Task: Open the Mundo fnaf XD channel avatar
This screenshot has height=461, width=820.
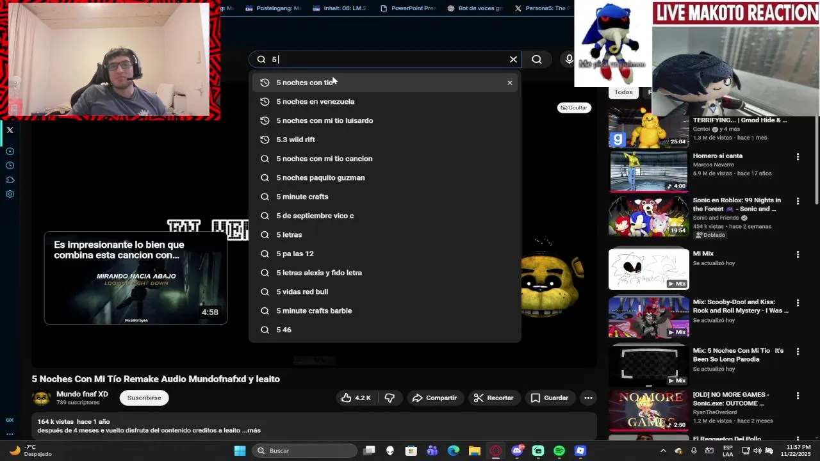Action: (x=42, y=398)
